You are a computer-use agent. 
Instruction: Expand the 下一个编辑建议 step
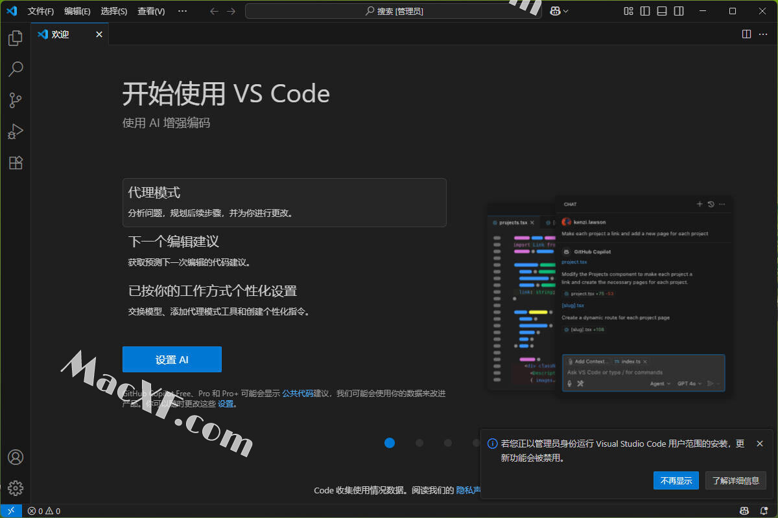coord(284,251)
